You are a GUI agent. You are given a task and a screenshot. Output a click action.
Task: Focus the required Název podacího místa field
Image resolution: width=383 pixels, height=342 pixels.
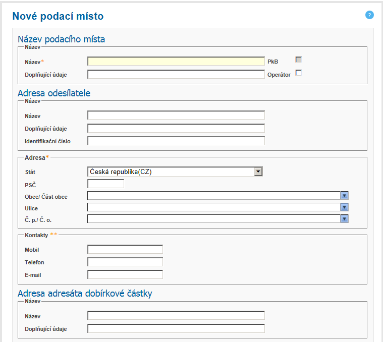pyautogui.click(x=176, y=61)
